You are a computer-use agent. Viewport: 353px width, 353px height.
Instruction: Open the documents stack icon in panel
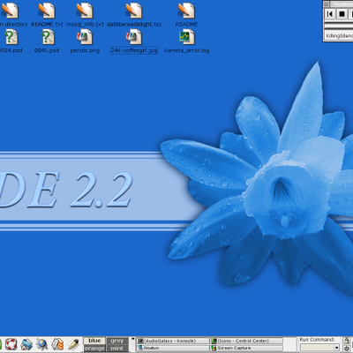pyautogui.click(x=57, y=344)
